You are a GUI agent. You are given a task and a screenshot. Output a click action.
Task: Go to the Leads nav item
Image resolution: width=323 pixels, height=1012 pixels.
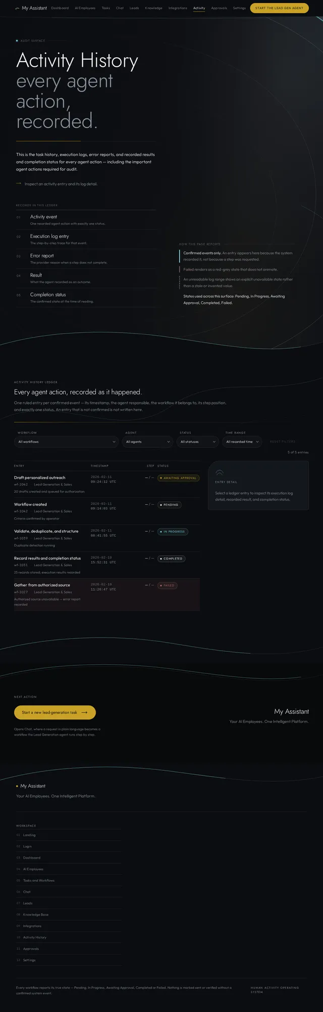(134, 8)
